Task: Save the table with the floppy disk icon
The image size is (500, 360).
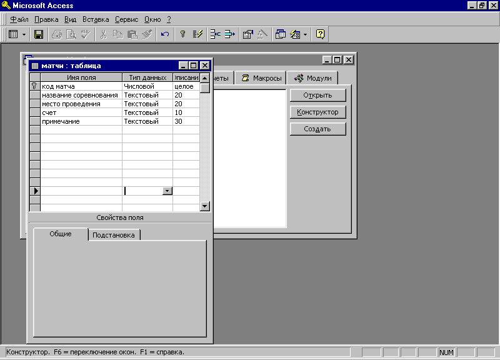Action: [x=39, y=34]
